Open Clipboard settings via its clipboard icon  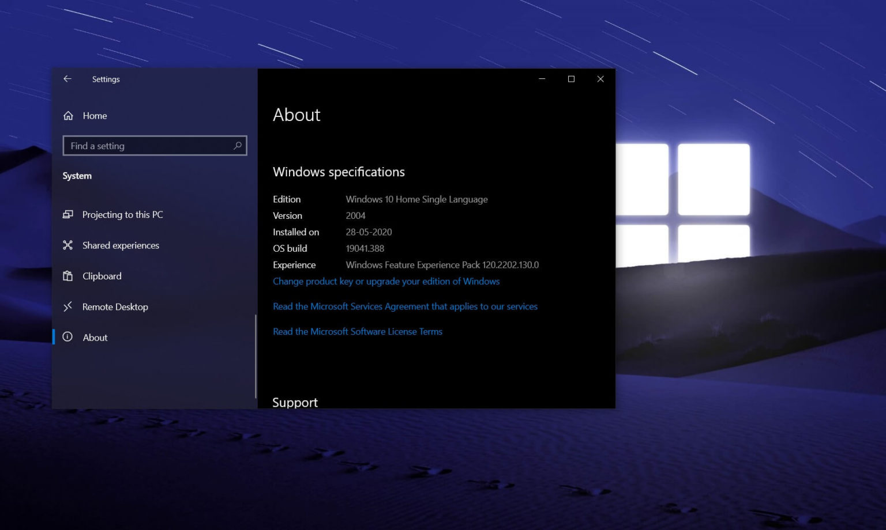click(68, 276)
